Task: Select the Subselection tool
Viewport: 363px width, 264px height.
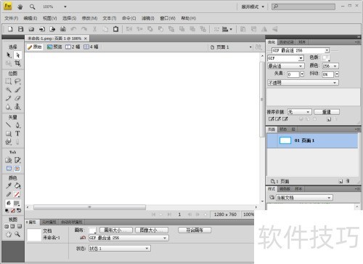Action: click(x=17, y=55)
